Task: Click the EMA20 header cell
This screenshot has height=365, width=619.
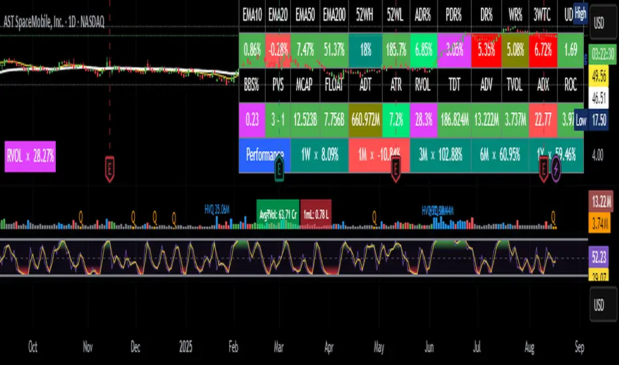Action: [x=278, y=16]
